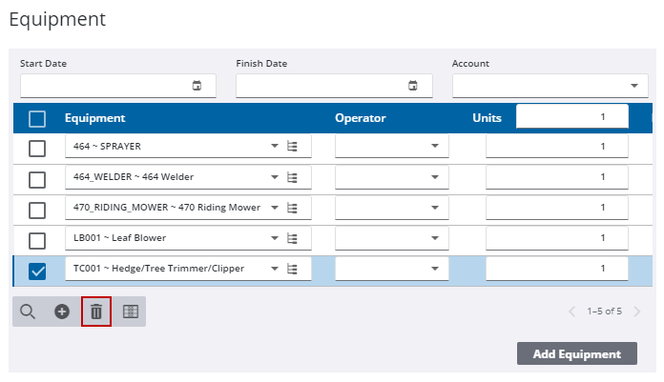Click the add row plus icon
Viewport: 664px width, 382px height.
pyautogui.click(x=62, y=312)
